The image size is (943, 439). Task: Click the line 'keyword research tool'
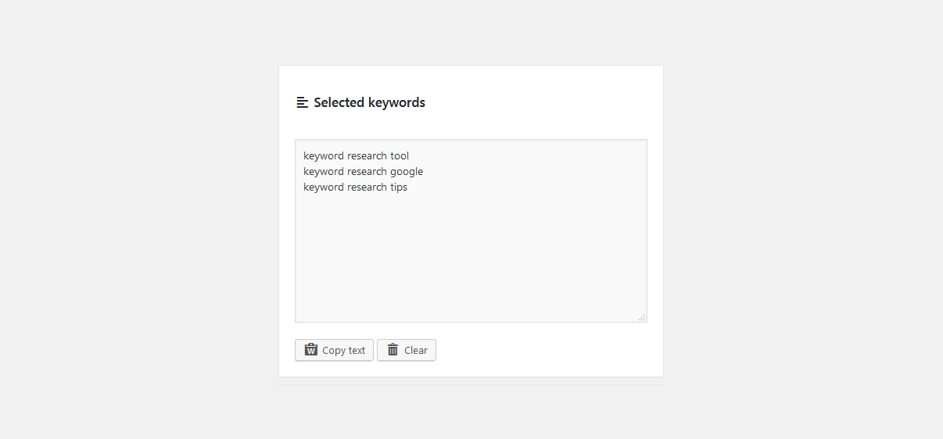click(x=356, y=156)
